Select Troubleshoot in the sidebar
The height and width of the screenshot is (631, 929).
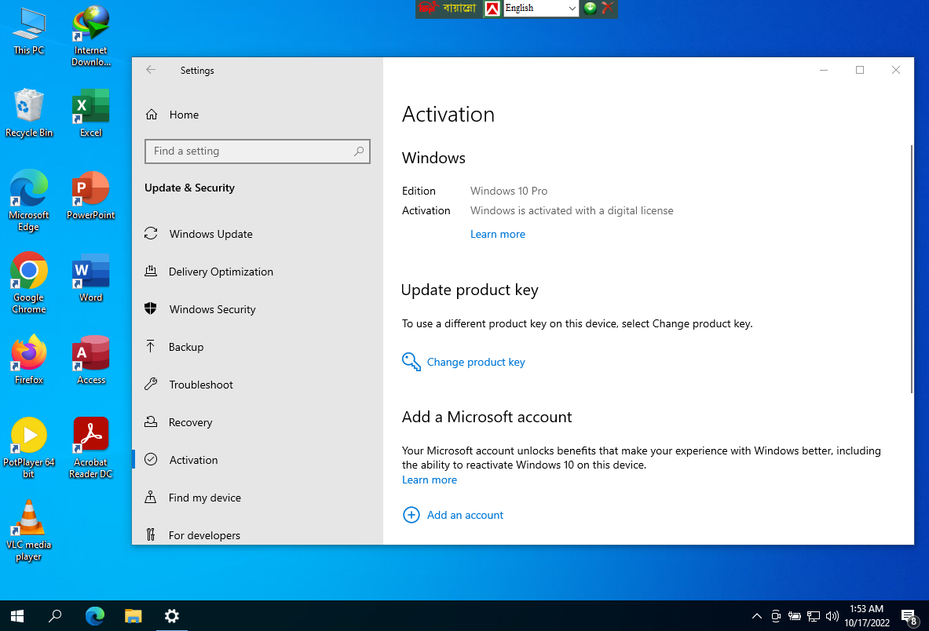pos(201,385)
